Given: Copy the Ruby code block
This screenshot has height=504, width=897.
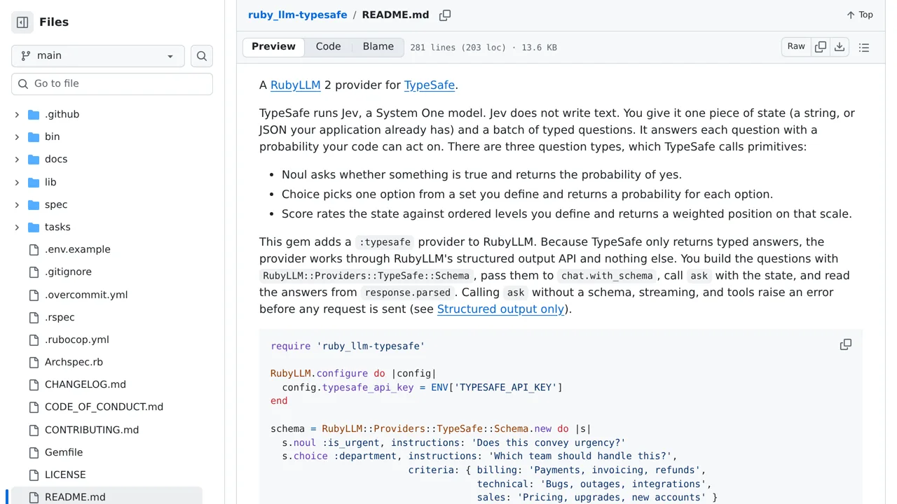Looking at the screenshot, I should pos(846,344).
